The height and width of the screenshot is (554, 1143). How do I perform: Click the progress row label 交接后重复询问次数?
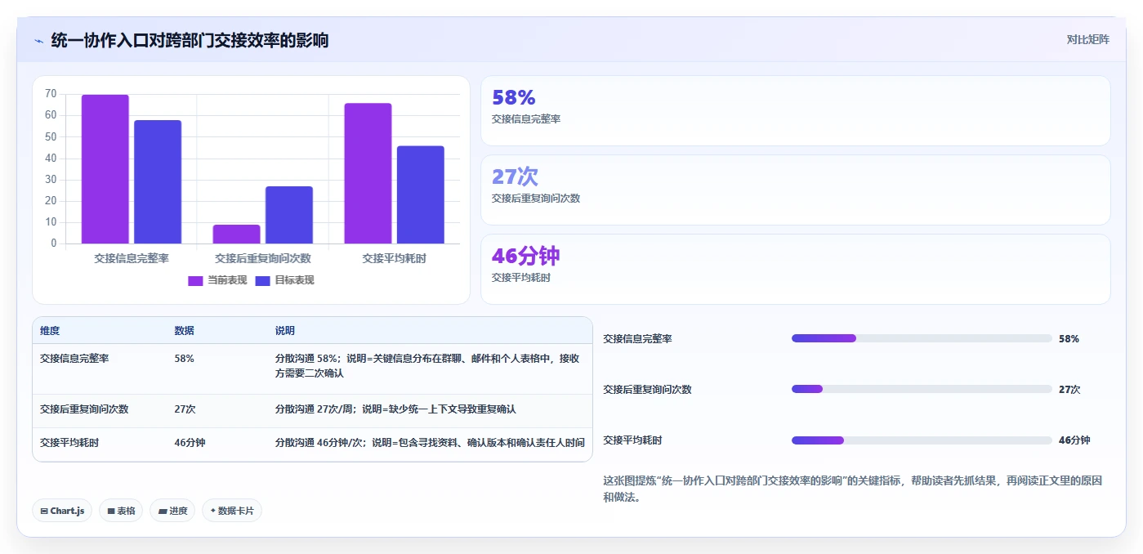[x=647, y=390]
